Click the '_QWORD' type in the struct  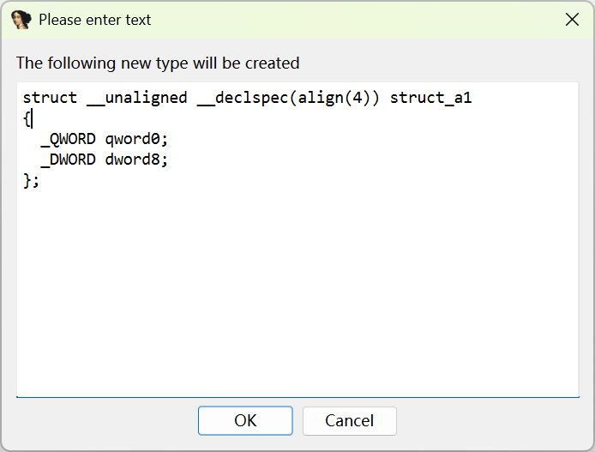69,139
